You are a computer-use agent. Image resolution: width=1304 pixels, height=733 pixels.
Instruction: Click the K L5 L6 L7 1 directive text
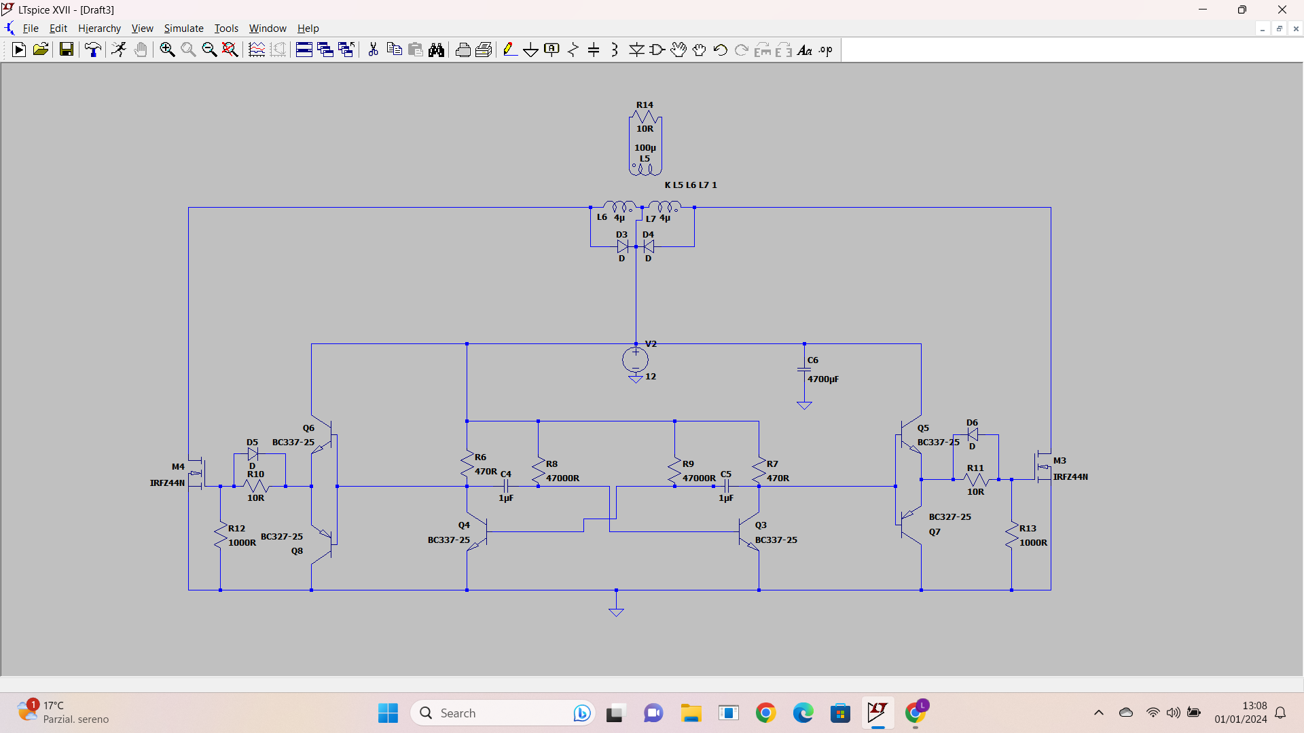click(690, 185)
